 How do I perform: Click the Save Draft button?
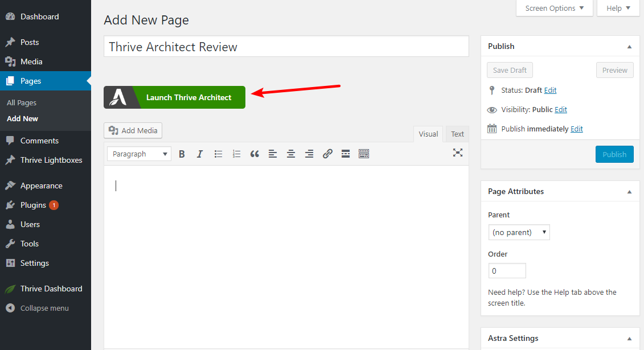click(x=510, y=70)
